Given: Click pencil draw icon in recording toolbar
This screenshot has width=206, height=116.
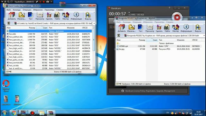Looking at the screenshot, I should pyautogui.click(x=37, y=2).
